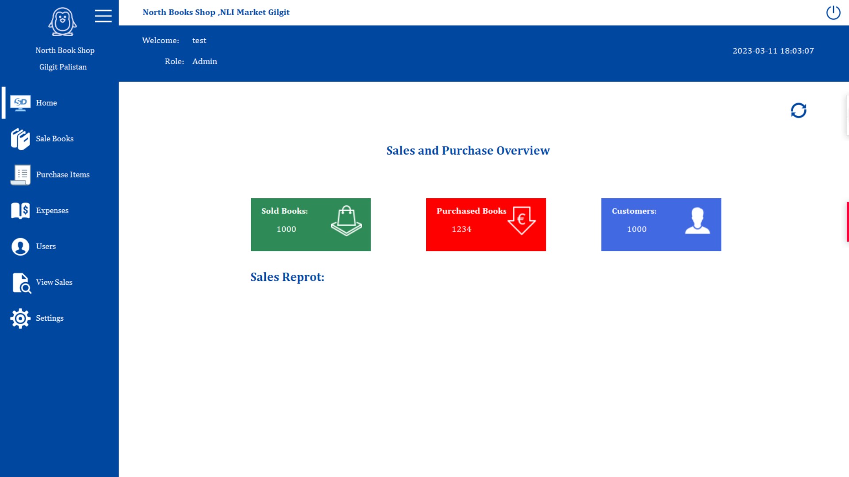Click the Home sidebar icon
This screenshot has width=849, height=477.
20,102
